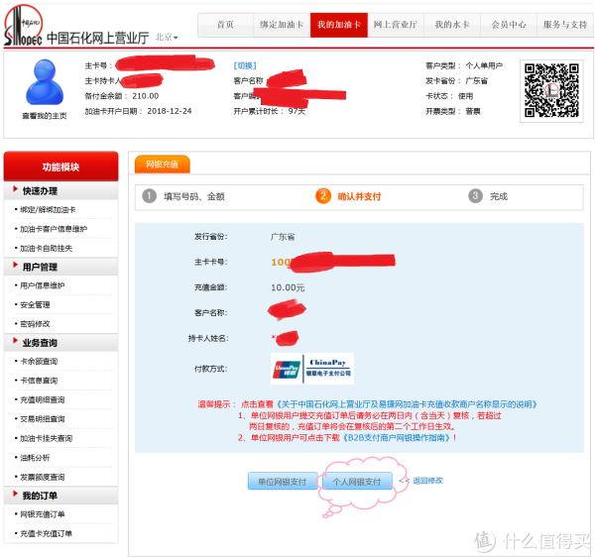The height and width of the screenshot is (558, 595).
Task: Click step 3 完成
Action: 488,196
